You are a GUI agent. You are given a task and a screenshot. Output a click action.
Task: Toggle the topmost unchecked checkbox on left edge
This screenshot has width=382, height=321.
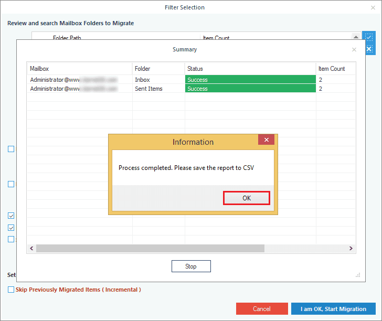(11, 149)
